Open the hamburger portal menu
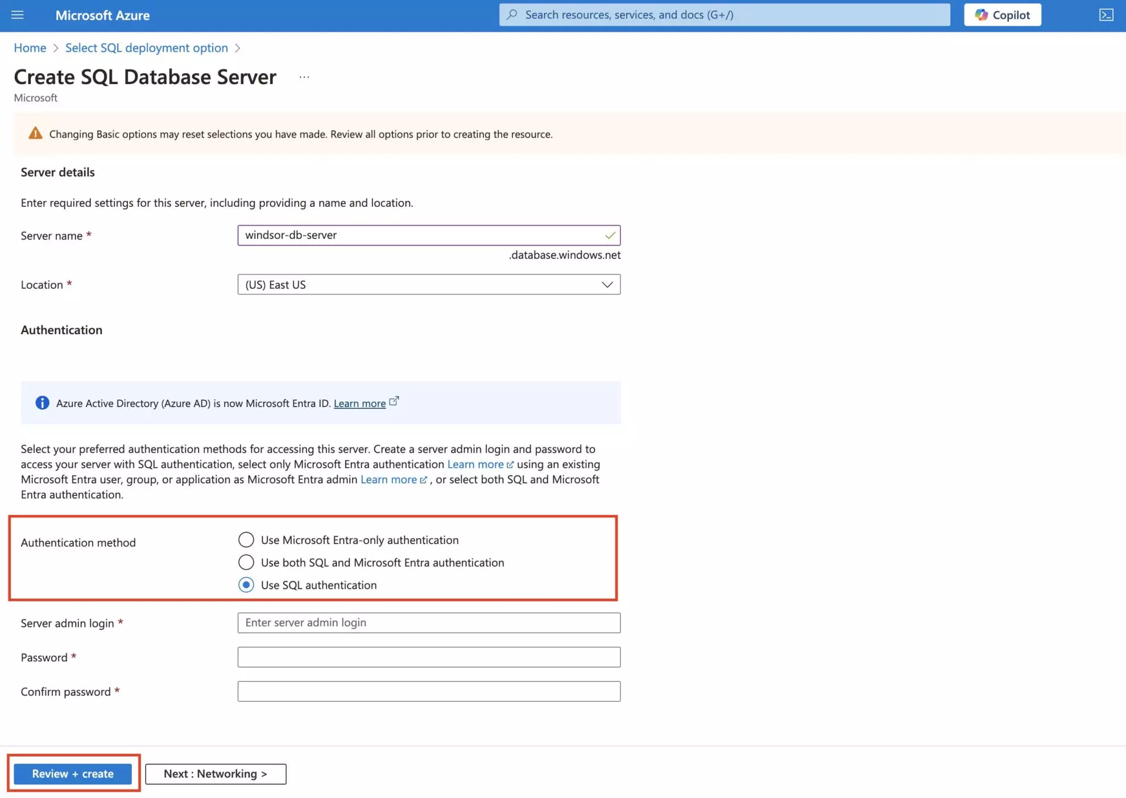1126x798 pixels. click(x=18, y=15)
